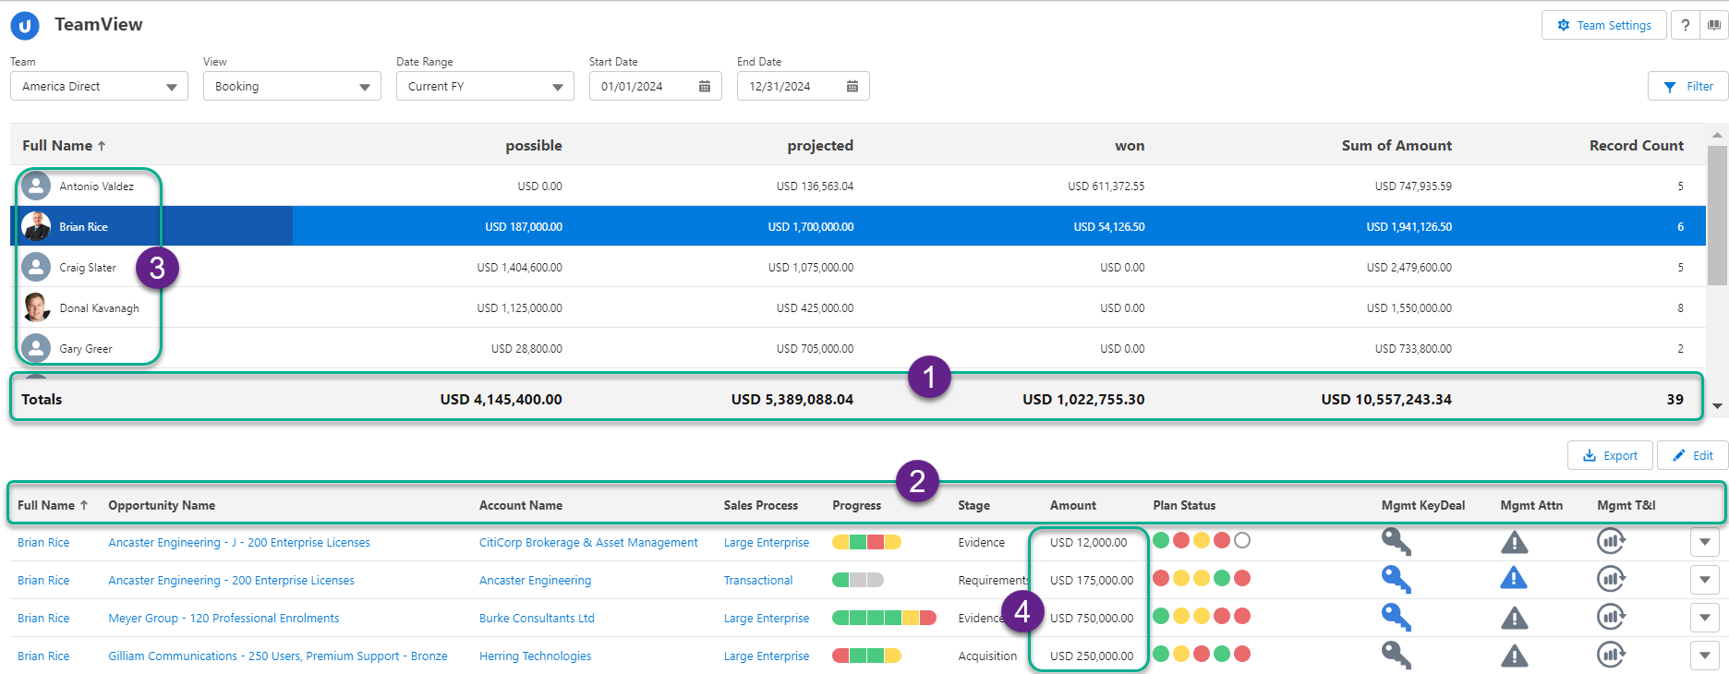Sort by the Opportunity Name column header
Screen dimensions: 1729x674
(162, 506)
